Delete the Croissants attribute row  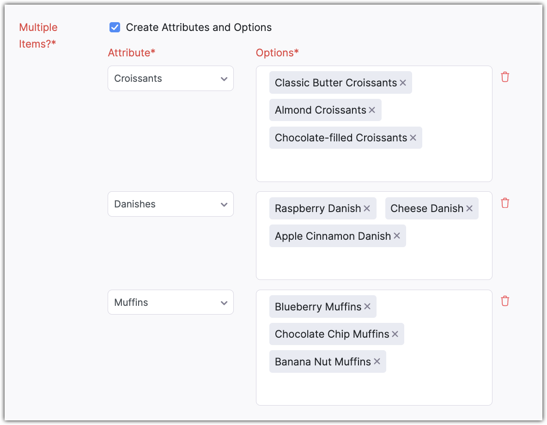pyautogui.click(x=505, y=77)
